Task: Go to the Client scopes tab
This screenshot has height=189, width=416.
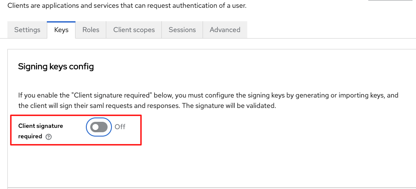Action: (x=134, y=30)
